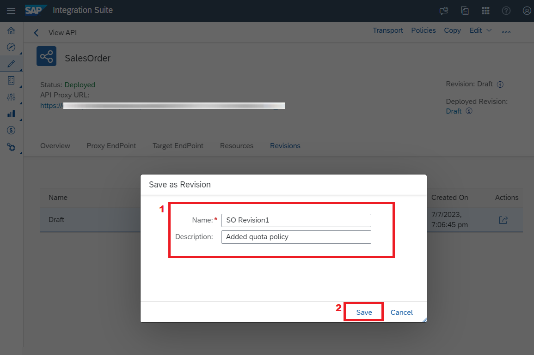Click the Copy button in toolbar
534x355 pixels.
pyautogui.click(x=452, y=30)
